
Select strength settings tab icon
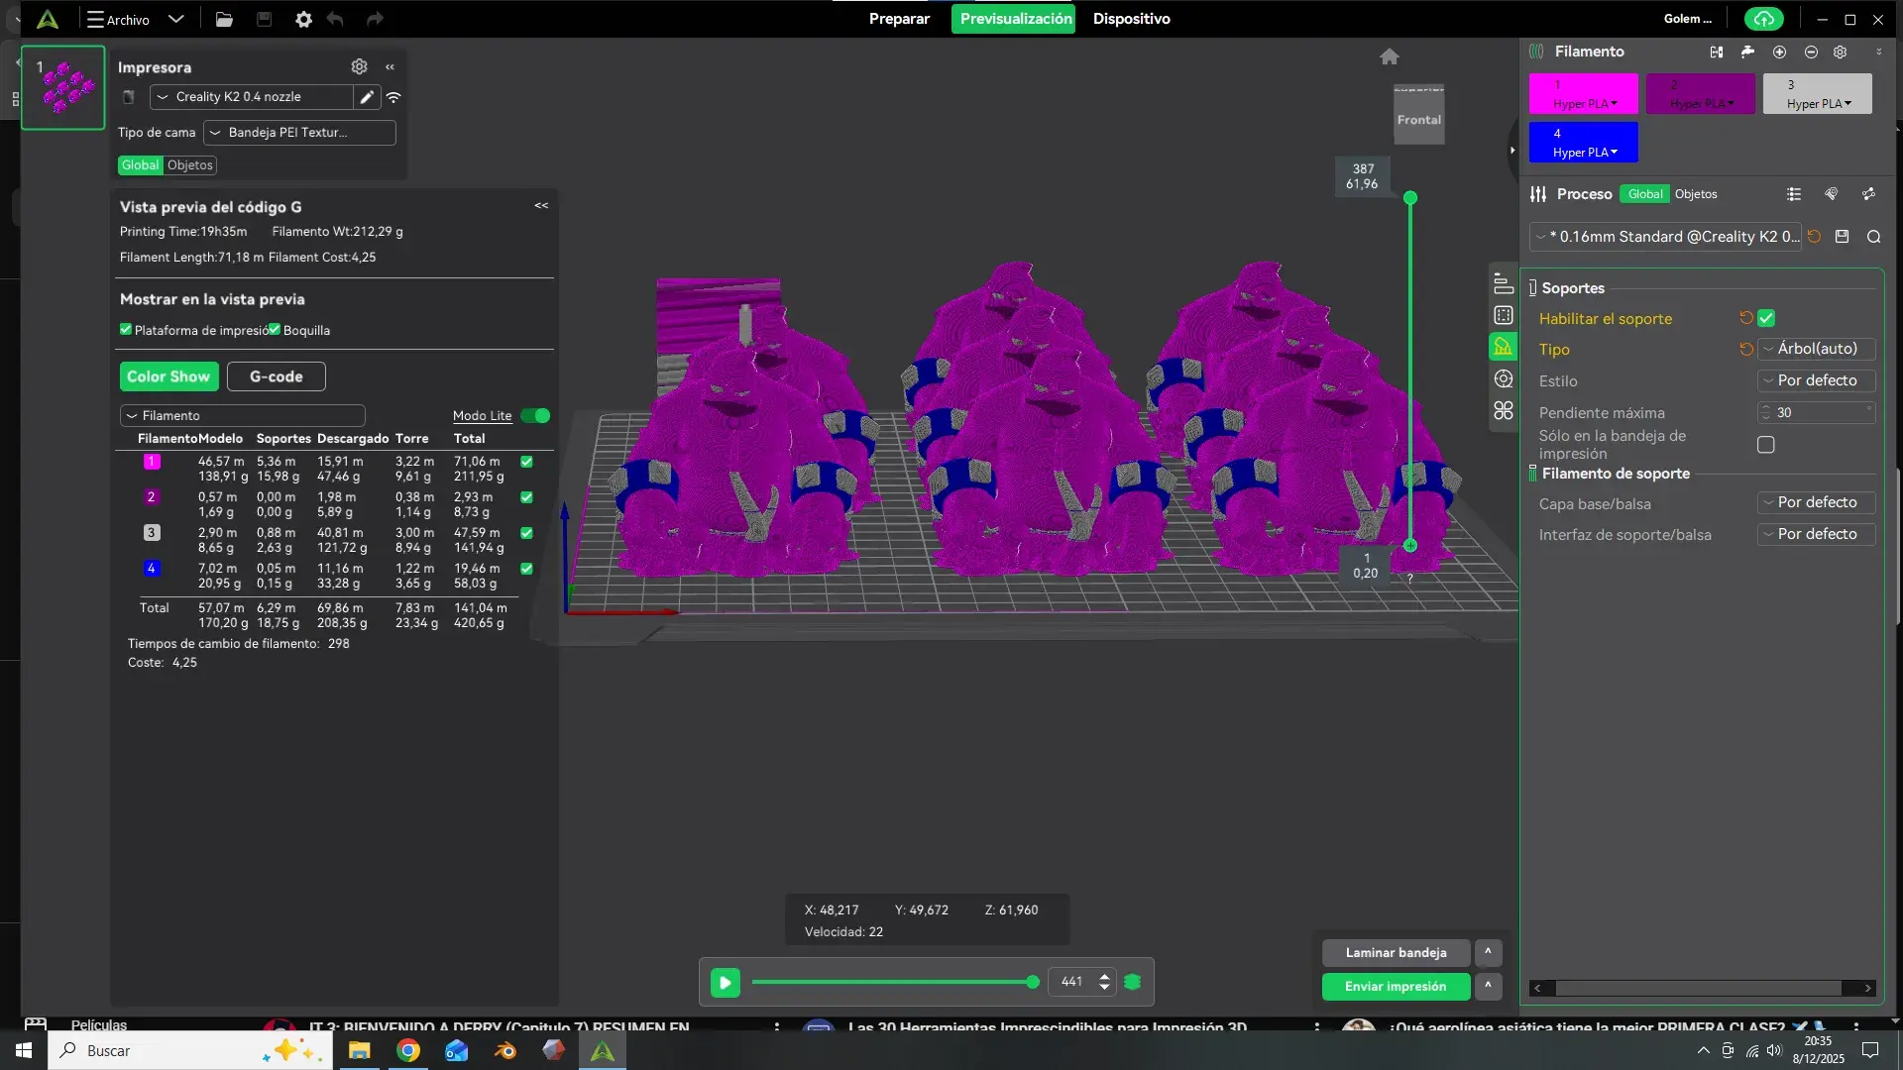coord(1504,315)
